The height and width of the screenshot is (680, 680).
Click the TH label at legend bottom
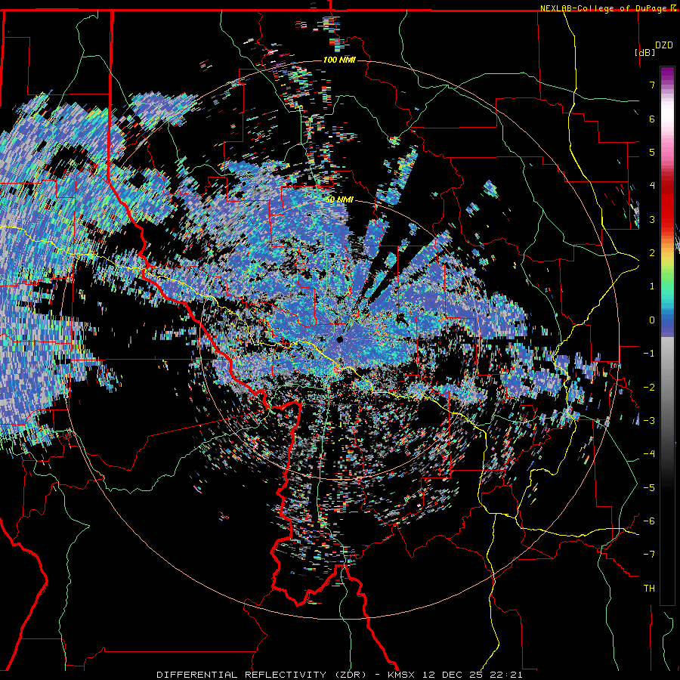649,589
